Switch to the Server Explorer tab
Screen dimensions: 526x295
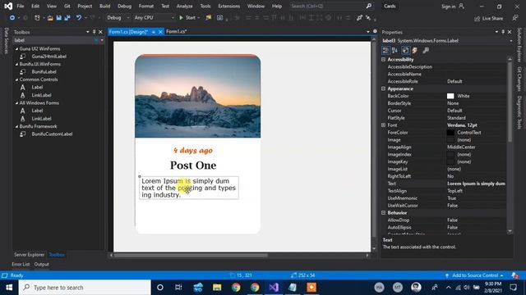[x=30, y=255]
